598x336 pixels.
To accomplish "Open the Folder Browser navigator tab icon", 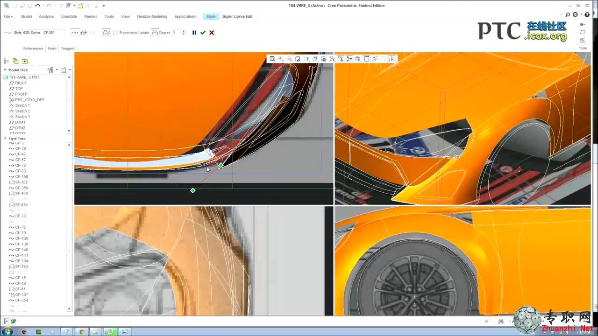I will [x=15, y=61].
